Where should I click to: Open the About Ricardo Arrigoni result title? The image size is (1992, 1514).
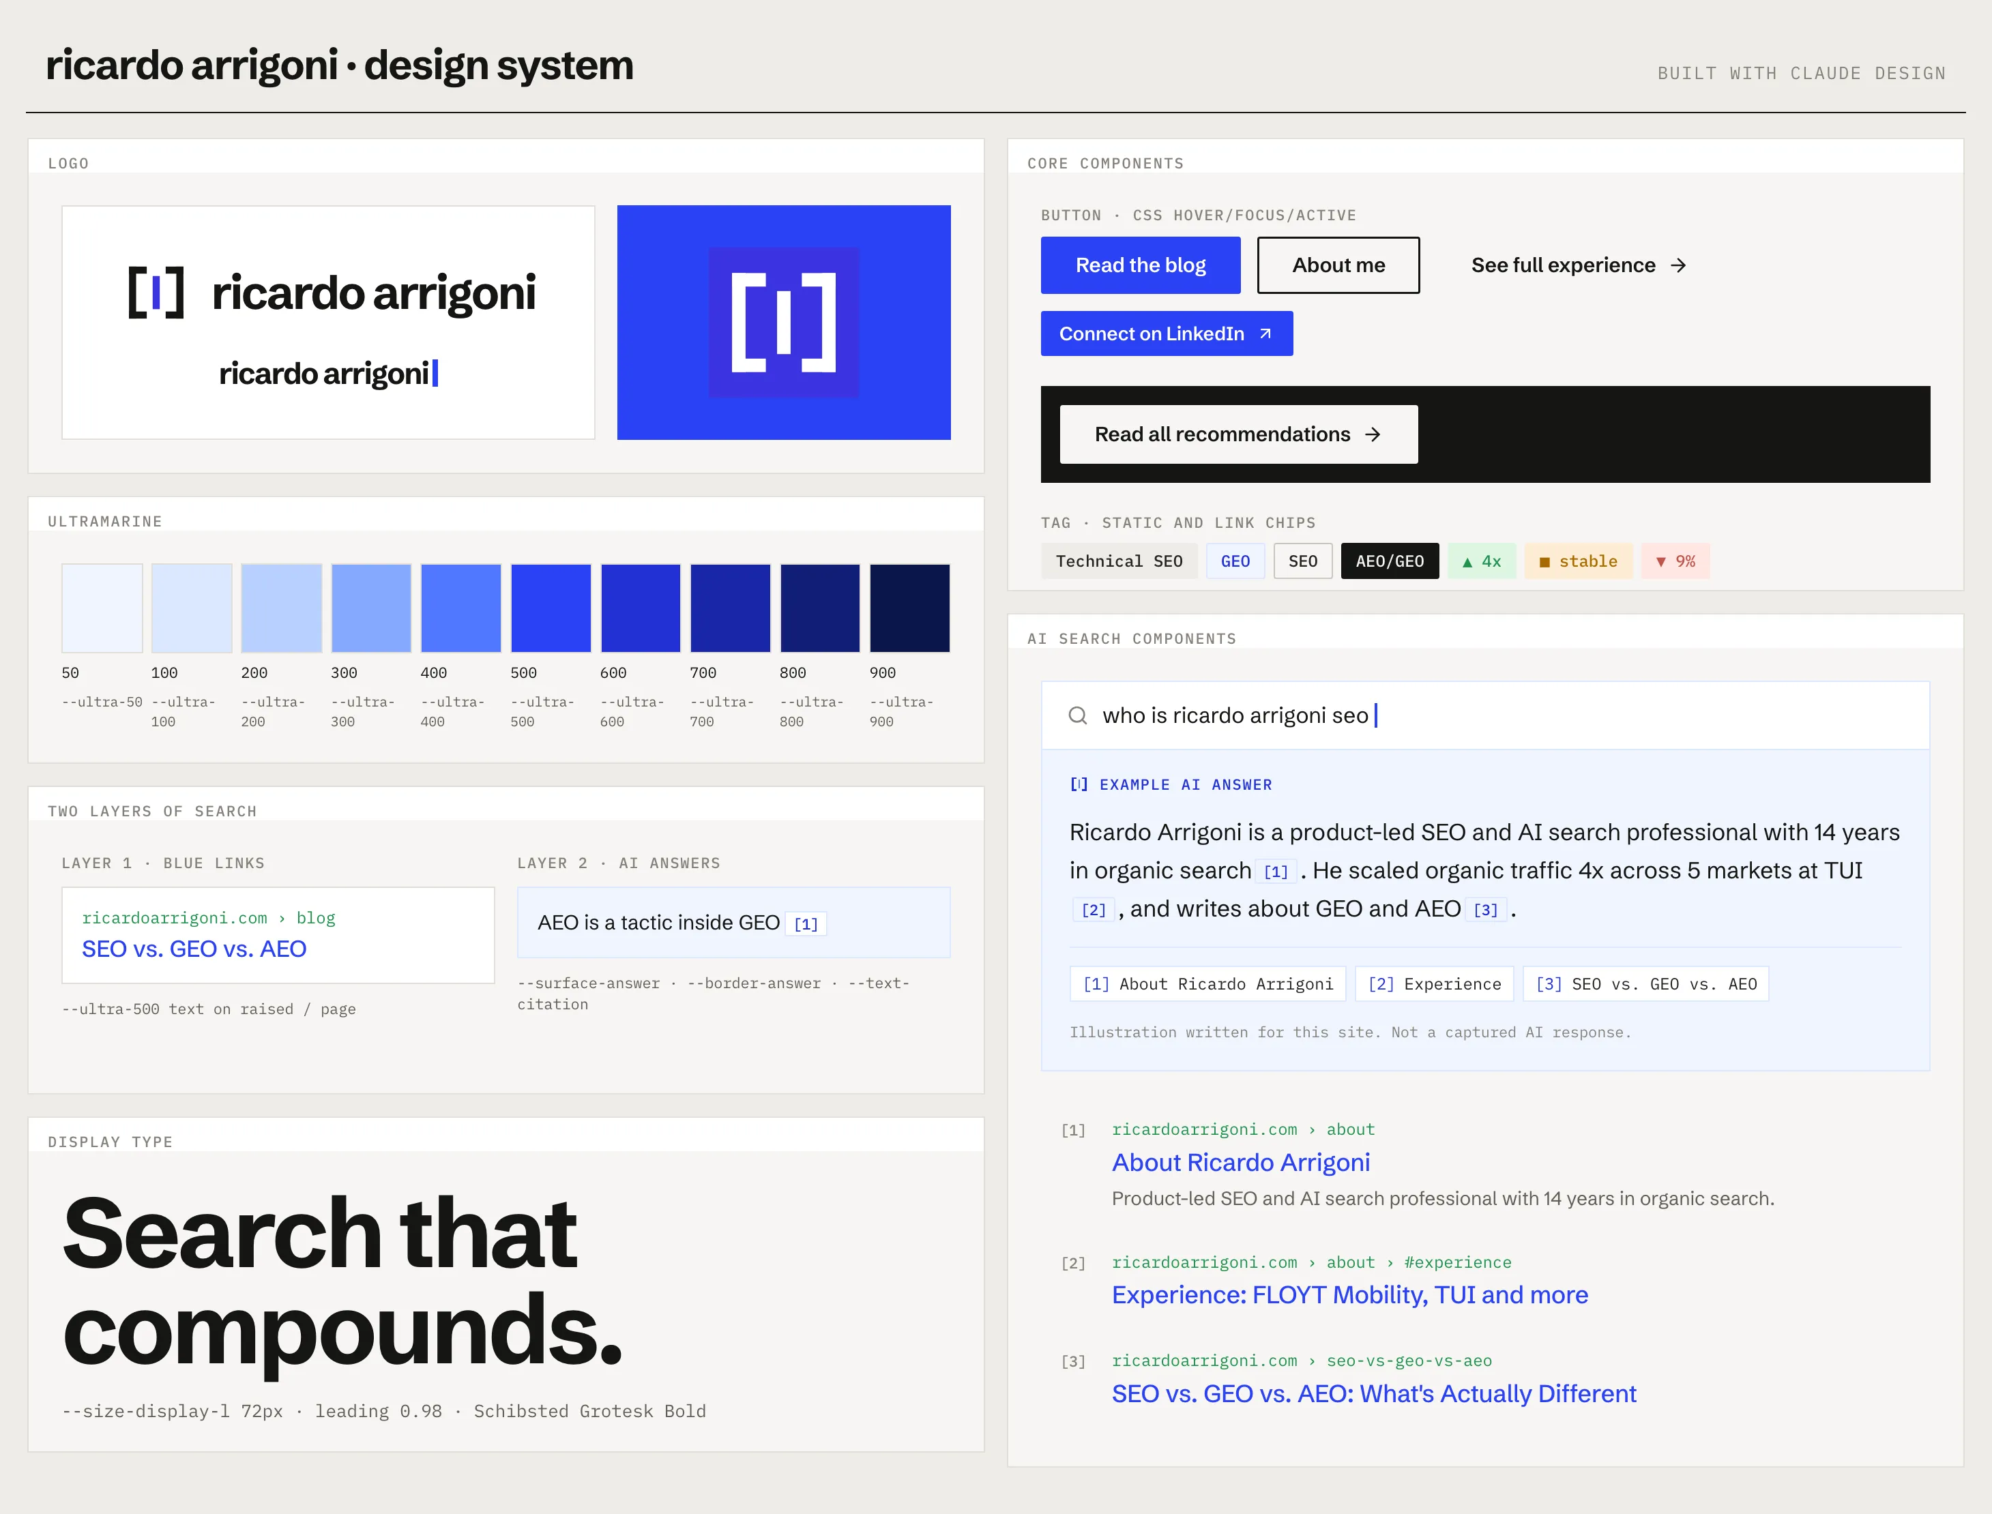(1240, 1163)
